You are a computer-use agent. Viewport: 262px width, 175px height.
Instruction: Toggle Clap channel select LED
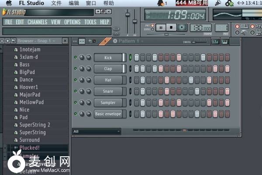[130, 69]
